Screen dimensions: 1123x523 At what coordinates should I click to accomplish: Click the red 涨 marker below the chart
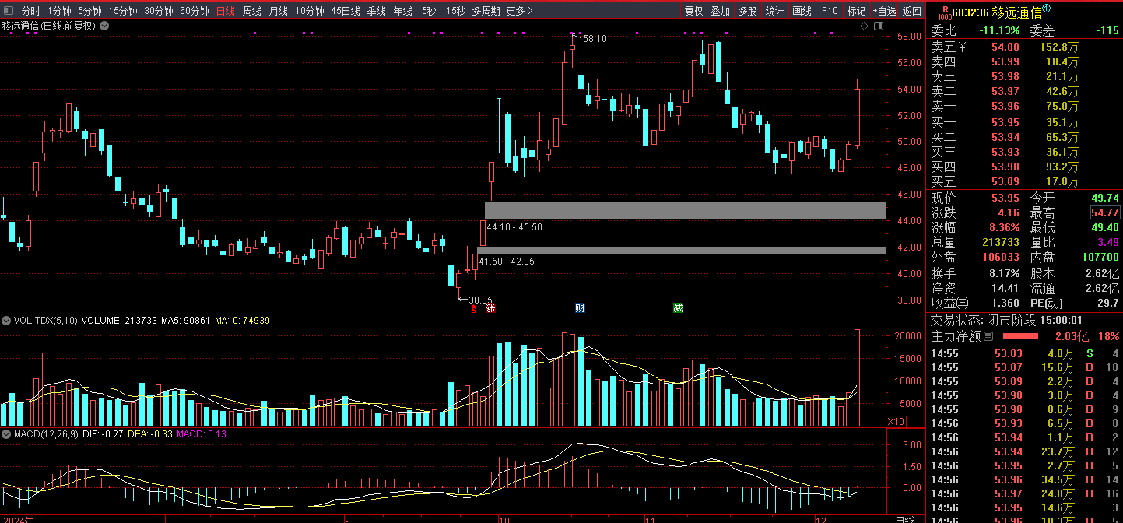coord(490,308)
